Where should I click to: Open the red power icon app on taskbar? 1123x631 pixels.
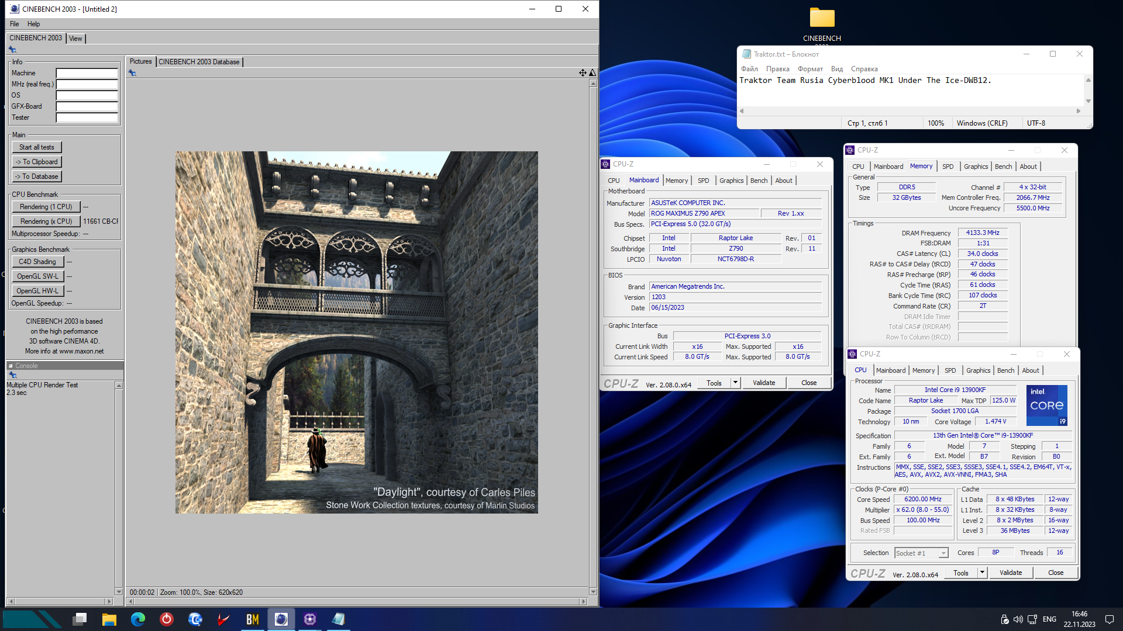click(166, 619)
